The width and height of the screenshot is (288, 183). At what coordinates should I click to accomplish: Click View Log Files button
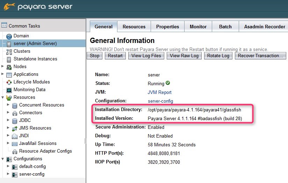click(x=146, y=56)
